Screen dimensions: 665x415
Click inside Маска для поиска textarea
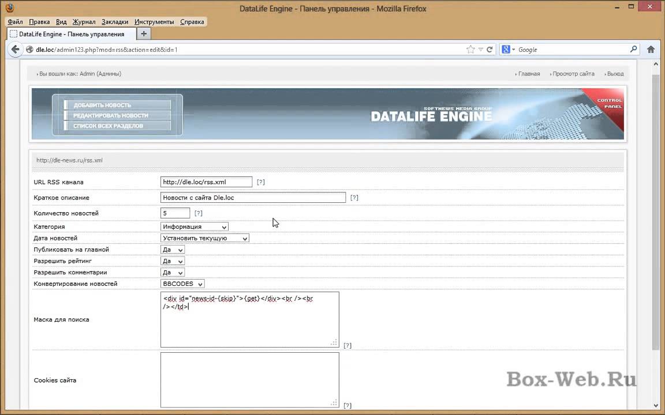[250, 320]
